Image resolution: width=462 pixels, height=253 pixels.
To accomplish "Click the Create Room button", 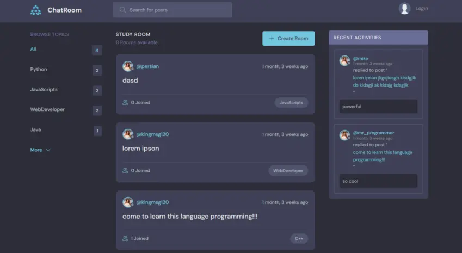I will coord(288,38).
